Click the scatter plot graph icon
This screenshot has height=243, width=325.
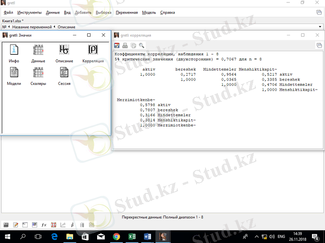[x=63, y=225]
